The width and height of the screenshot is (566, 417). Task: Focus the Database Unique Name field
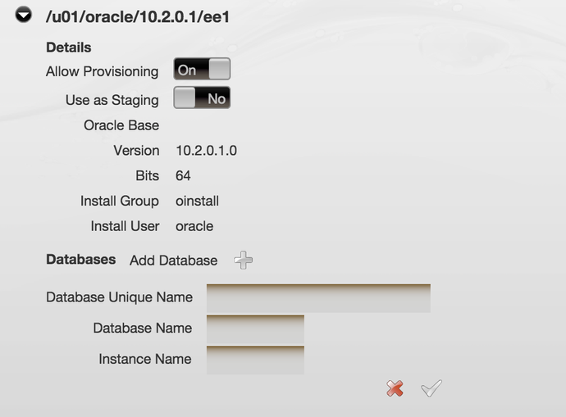[318, 298]
